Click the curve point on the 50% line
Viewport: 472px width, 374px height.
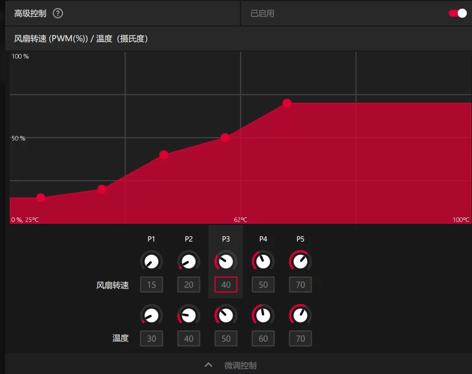225,138
